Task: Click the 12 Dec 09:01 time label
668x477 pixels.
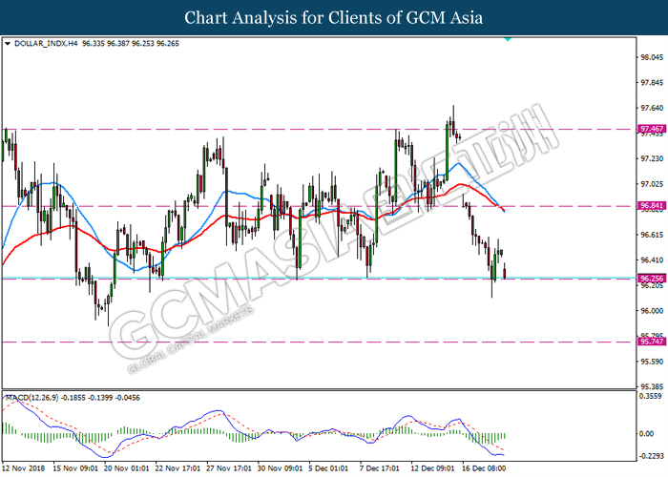Action: click(432, 468)
